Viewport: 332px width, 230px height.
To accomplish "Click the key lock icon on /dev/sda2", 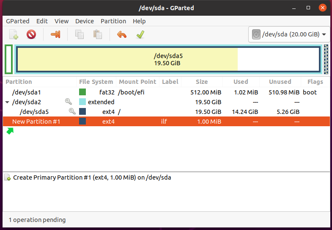I will (x=69, y=102).
